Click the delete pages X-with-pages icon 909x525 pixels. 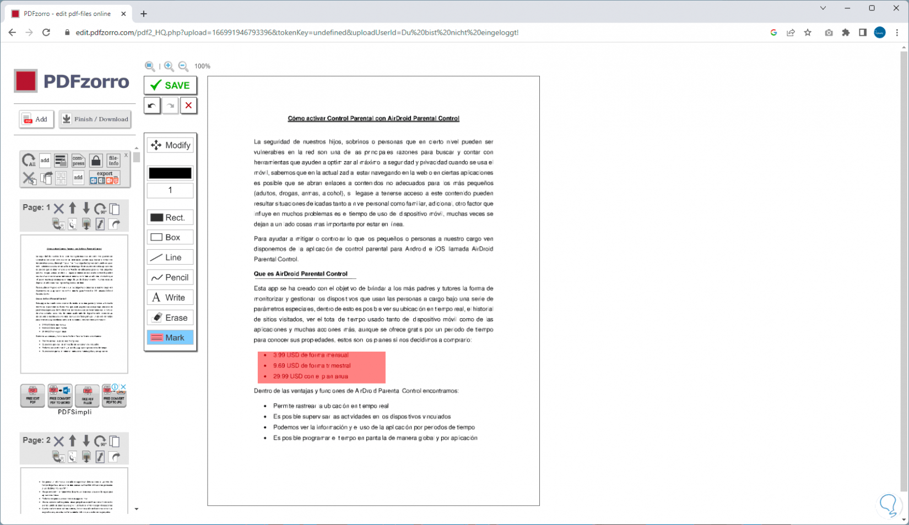29,178
